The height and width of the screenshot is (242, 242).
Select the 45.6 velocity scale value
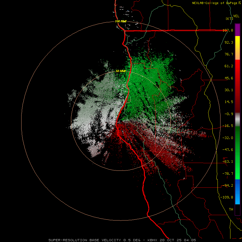point(229,78)
